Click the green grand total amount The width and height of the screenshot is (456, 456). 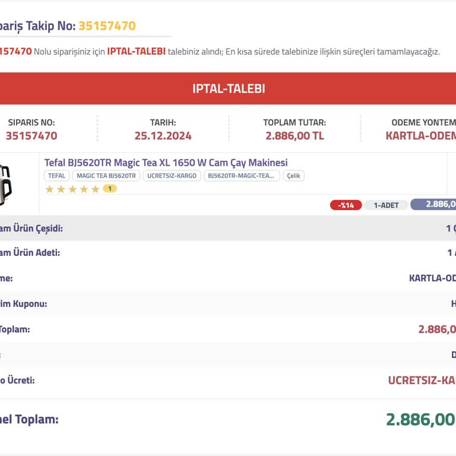pos(421,420)
